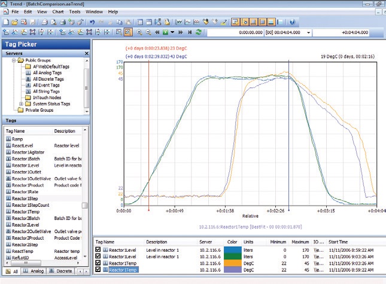
Task: Click the Undo arrow icon
Action: pyautogui.click(x=92, y=22)
